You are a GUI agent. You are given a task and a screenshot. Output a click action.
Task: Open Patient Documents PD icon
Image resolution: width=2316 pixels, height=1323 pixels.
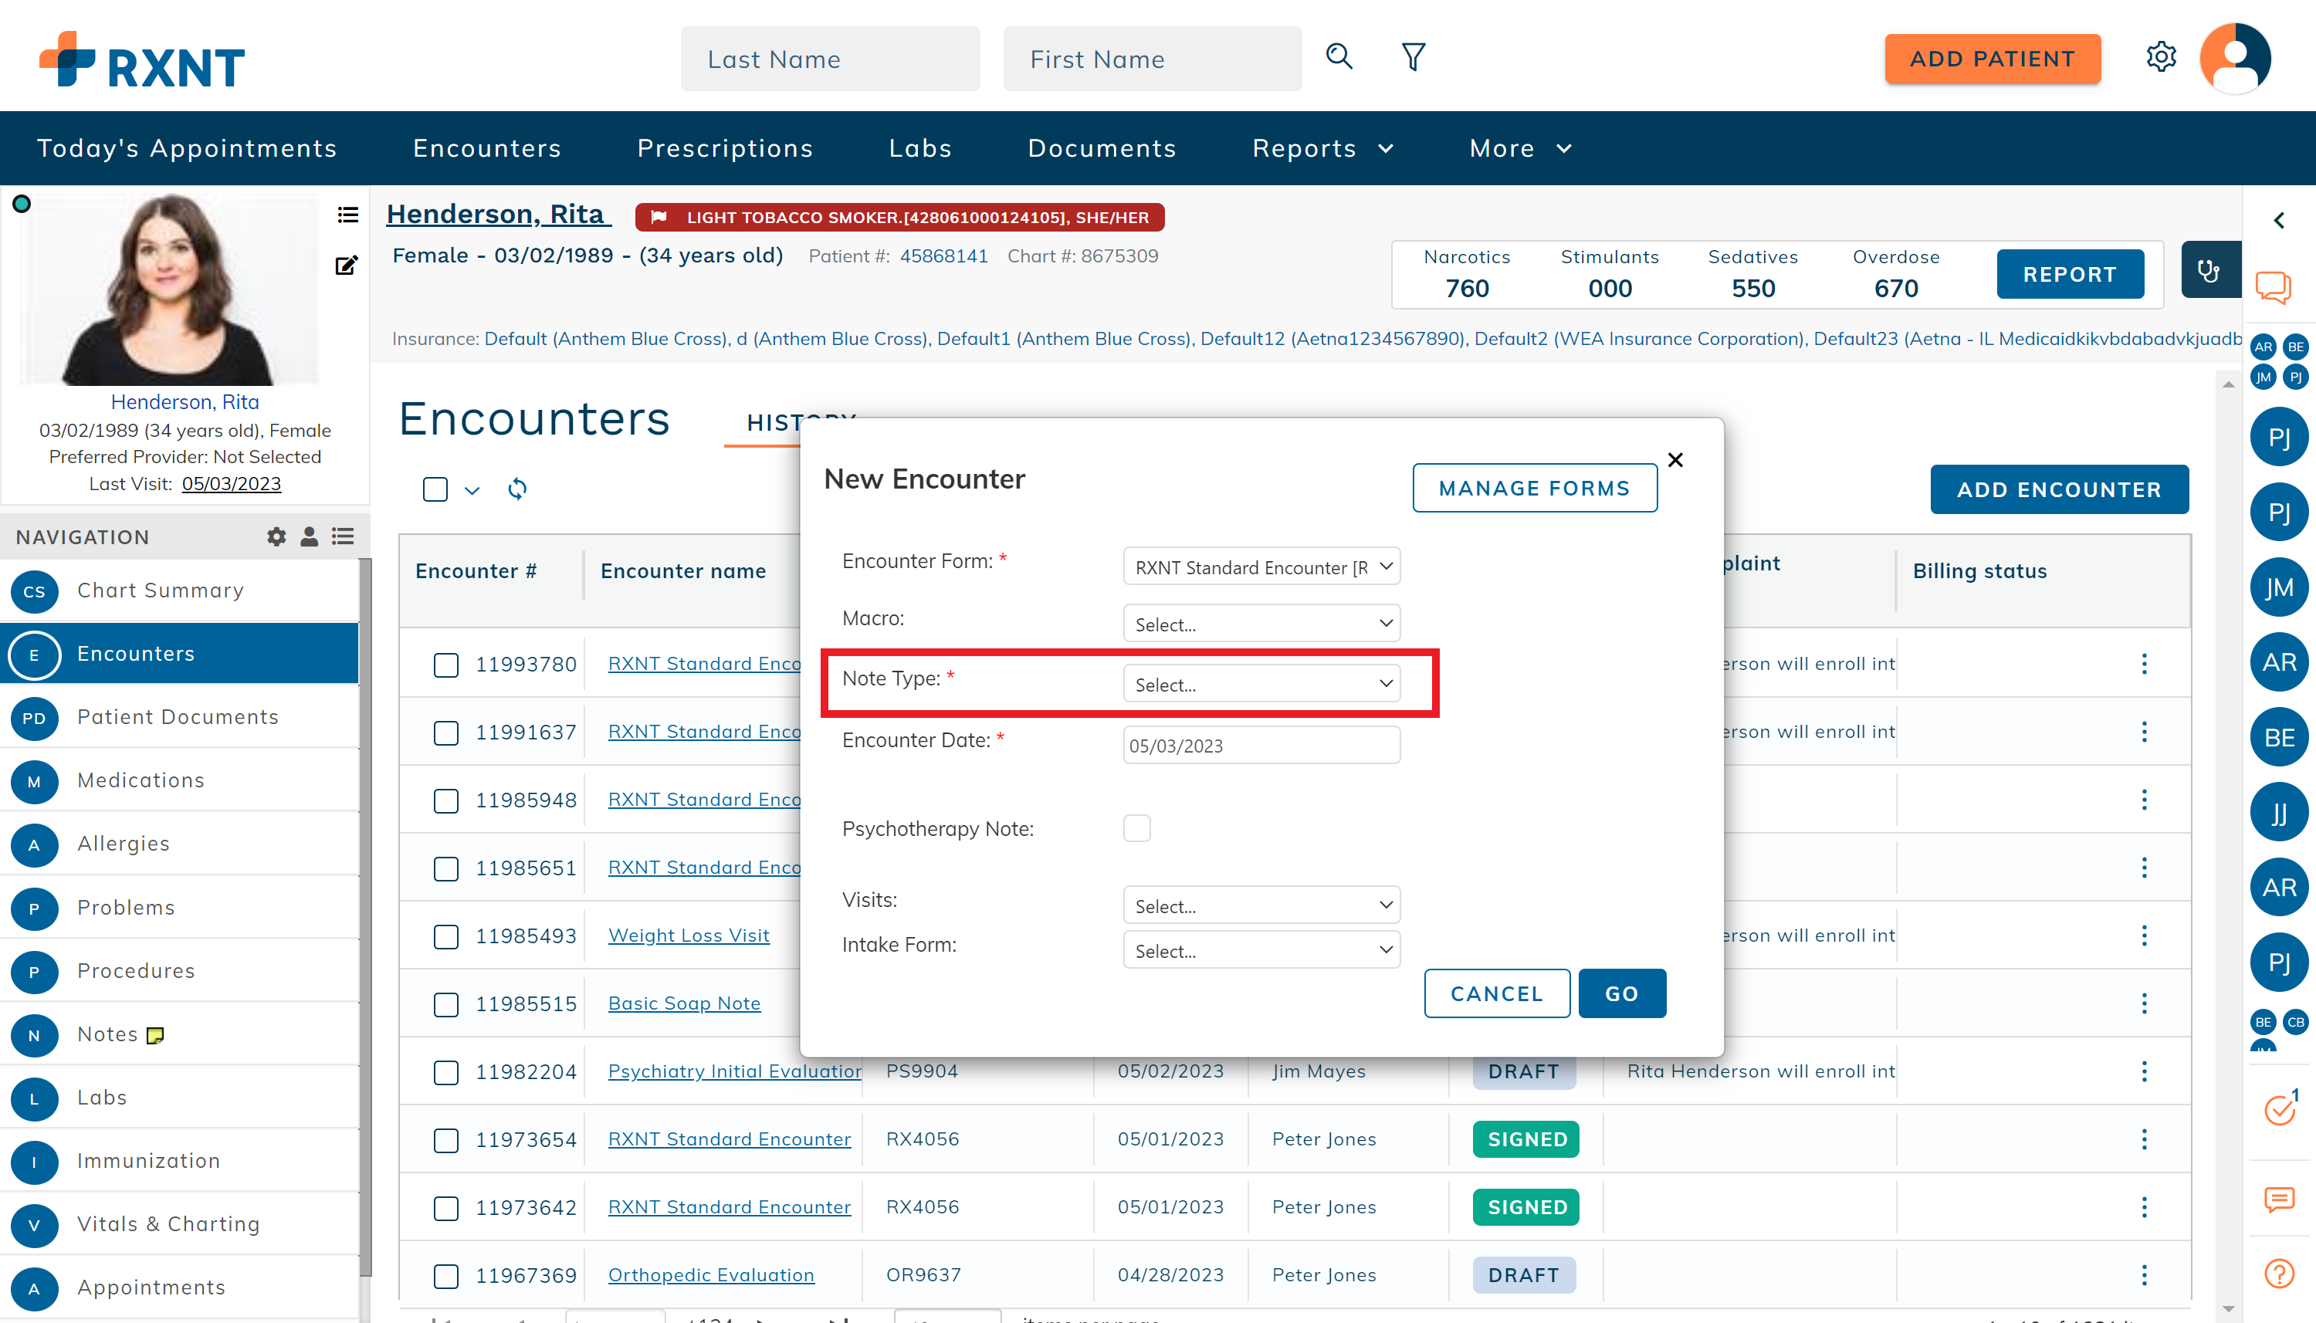click(35, 718)
